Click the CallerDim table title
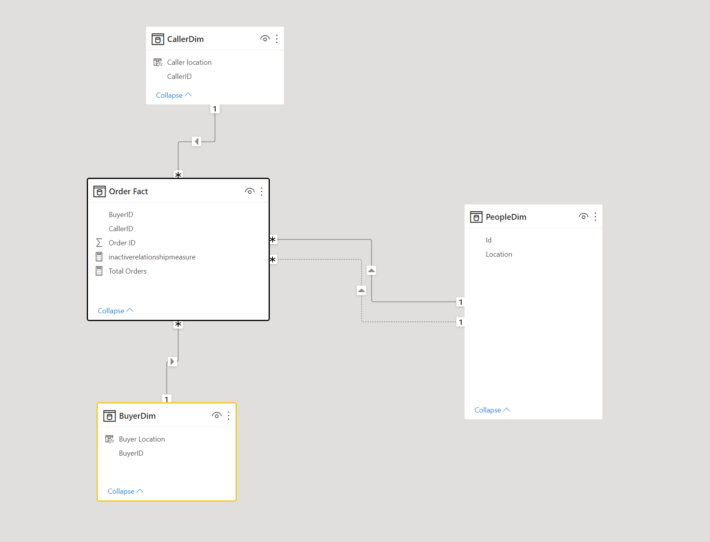710x542 pixels. (x=185, y=39)
